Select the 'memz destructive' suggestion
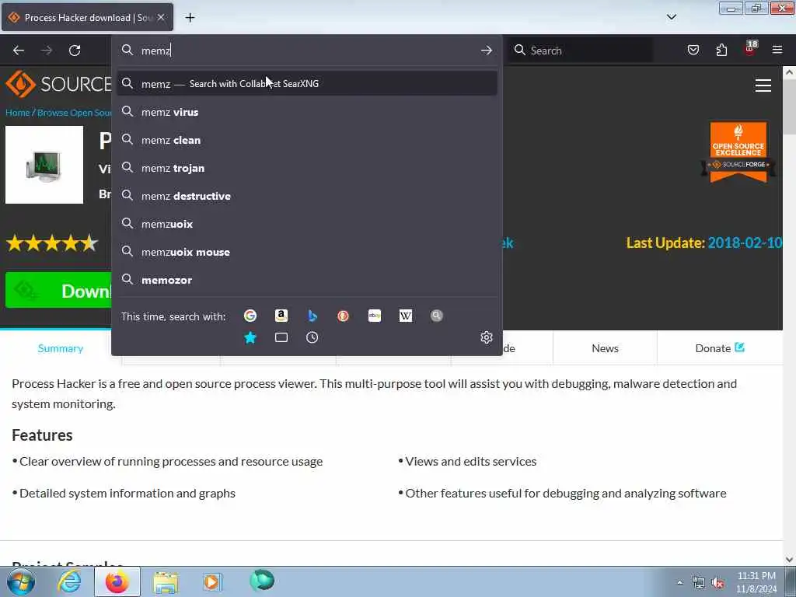 pos(307,196)
